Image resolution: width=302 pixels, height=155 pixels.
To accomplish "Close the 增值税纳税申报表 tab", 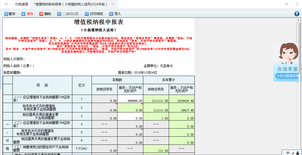I will tap(113, 4).
